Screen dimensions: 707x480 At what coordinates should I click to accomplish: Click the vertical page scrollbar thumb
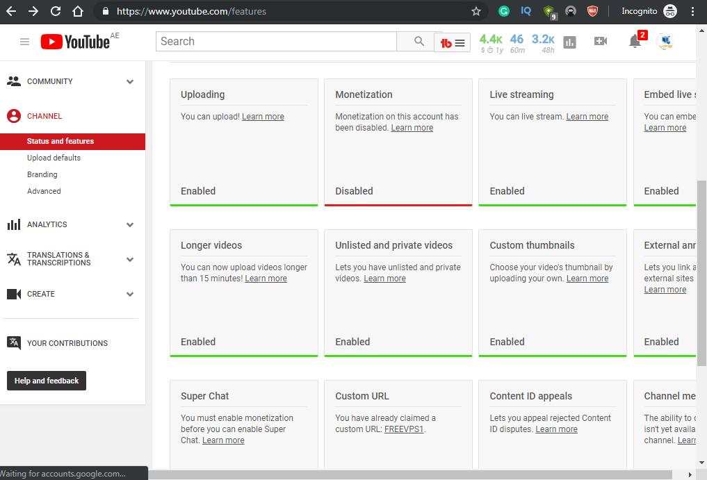point(701,273)
